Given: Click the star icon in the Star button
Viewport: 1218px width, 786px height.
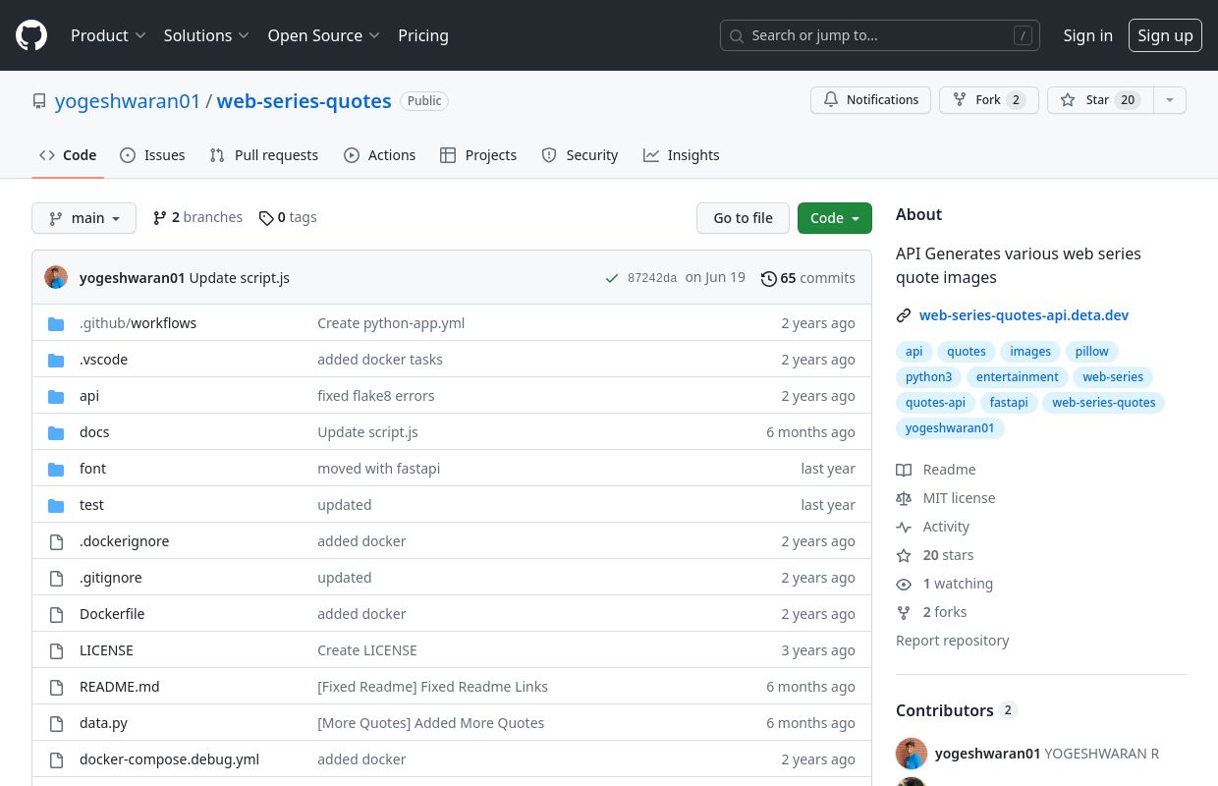Looking at the screenshot, I should 1068,100.
